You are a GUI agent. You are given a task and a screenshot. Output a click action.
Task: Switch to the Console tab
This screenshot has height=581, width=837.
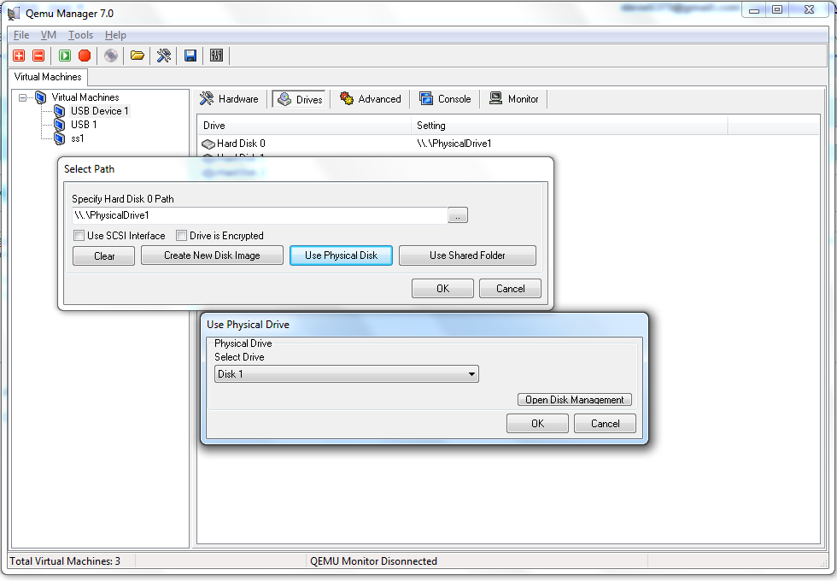(445, 99)
